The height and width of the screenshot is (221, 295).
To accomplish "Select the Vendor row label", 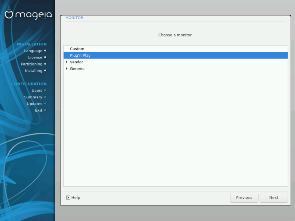I will (76, 62).
